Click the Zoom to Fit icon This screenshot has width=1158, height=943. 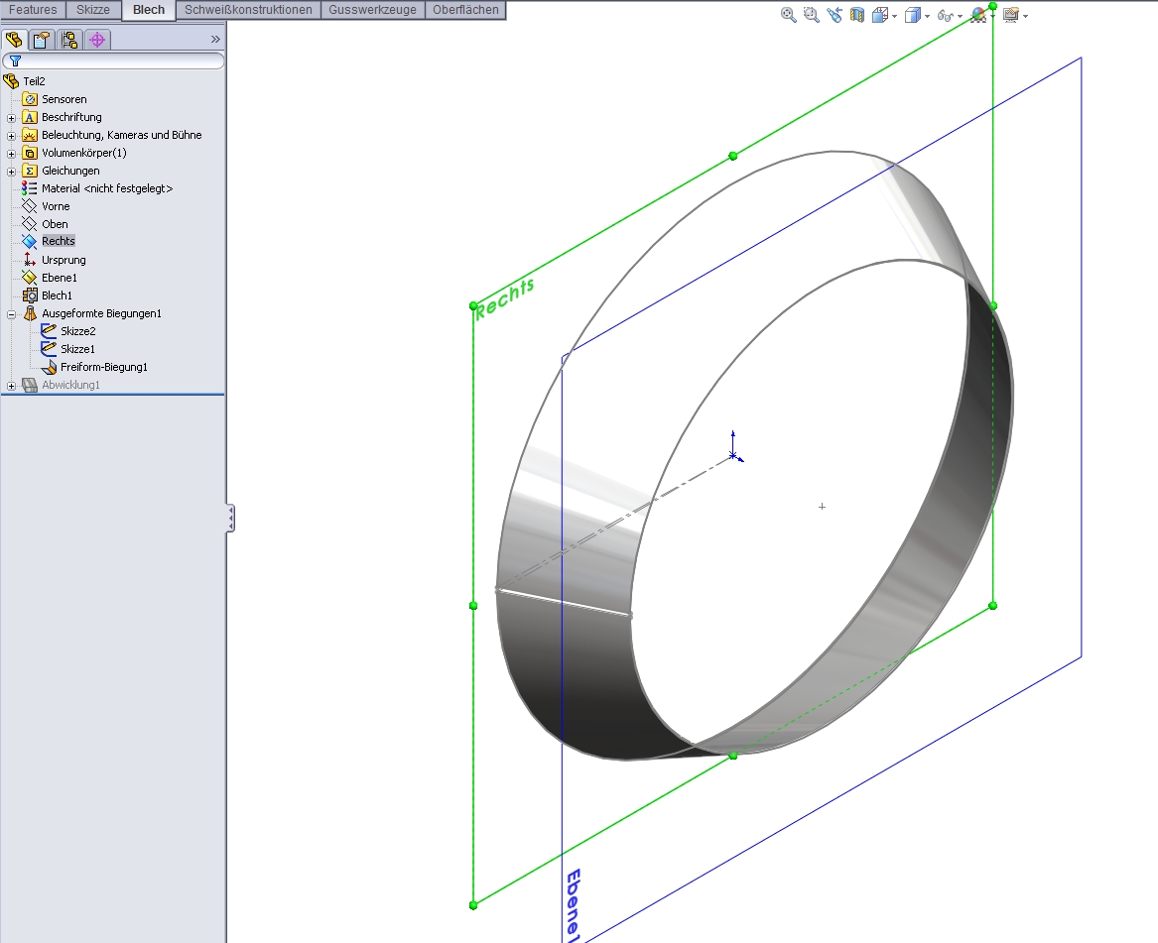tap(789, 15)
